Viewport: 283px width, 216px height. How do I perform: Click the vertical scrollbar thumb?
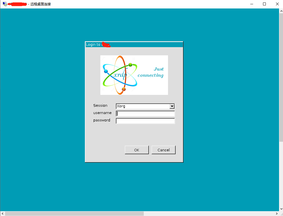click(x=281, y=78)
